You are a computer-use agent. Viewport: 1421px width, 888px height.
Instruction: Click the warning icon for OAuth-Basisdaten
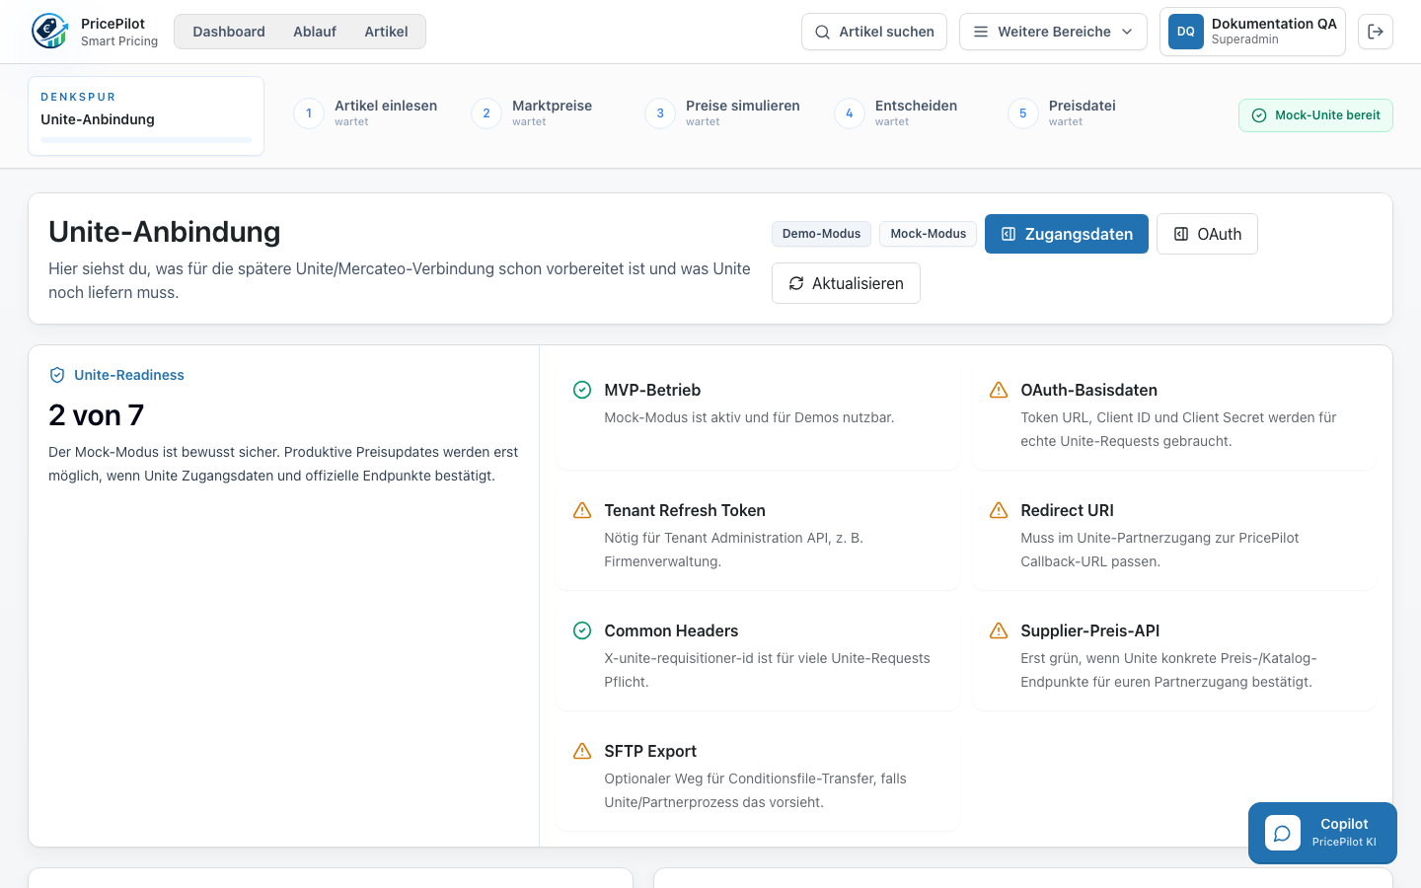(x=999, y=390)
